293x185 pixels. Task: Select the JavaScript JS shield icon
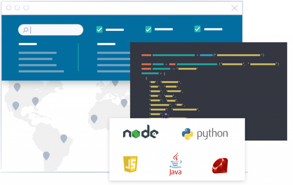[x=130, y=164]
